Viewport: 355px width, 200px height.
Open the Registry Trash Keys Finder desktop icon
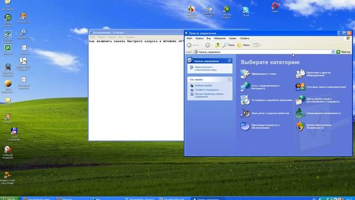click(x=8, y=178)
